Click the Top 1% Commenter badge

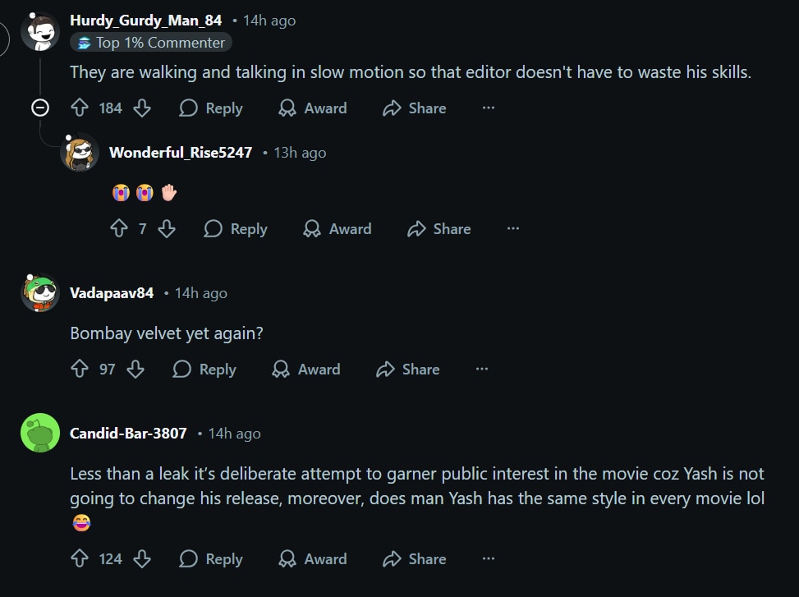(151, 43)
